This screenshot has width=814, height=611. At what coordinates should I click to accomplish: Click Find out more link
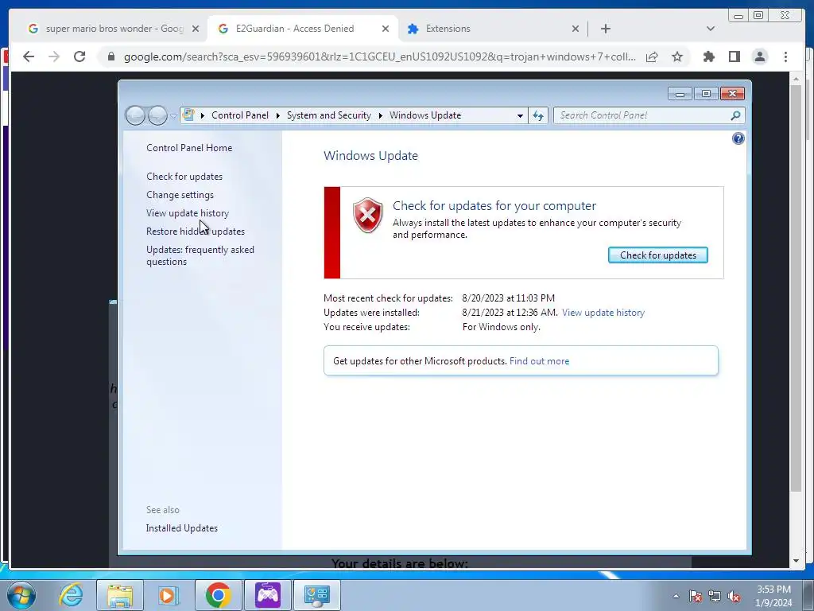(540, 361)
